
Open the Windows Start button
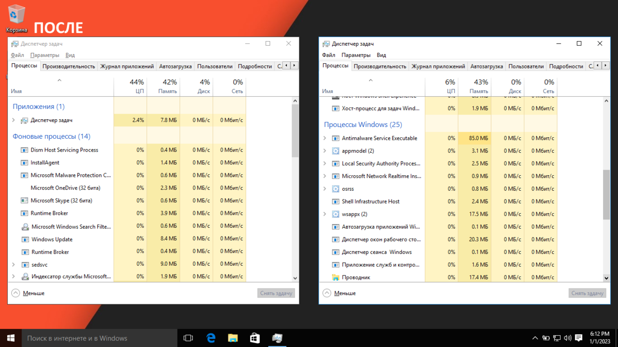click(10, 338)
